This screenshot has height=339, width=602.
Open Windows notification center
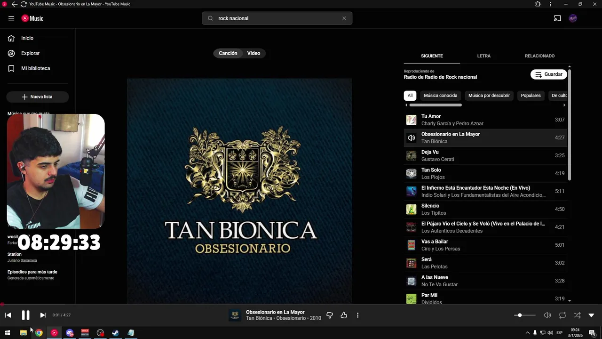point(593,333)
